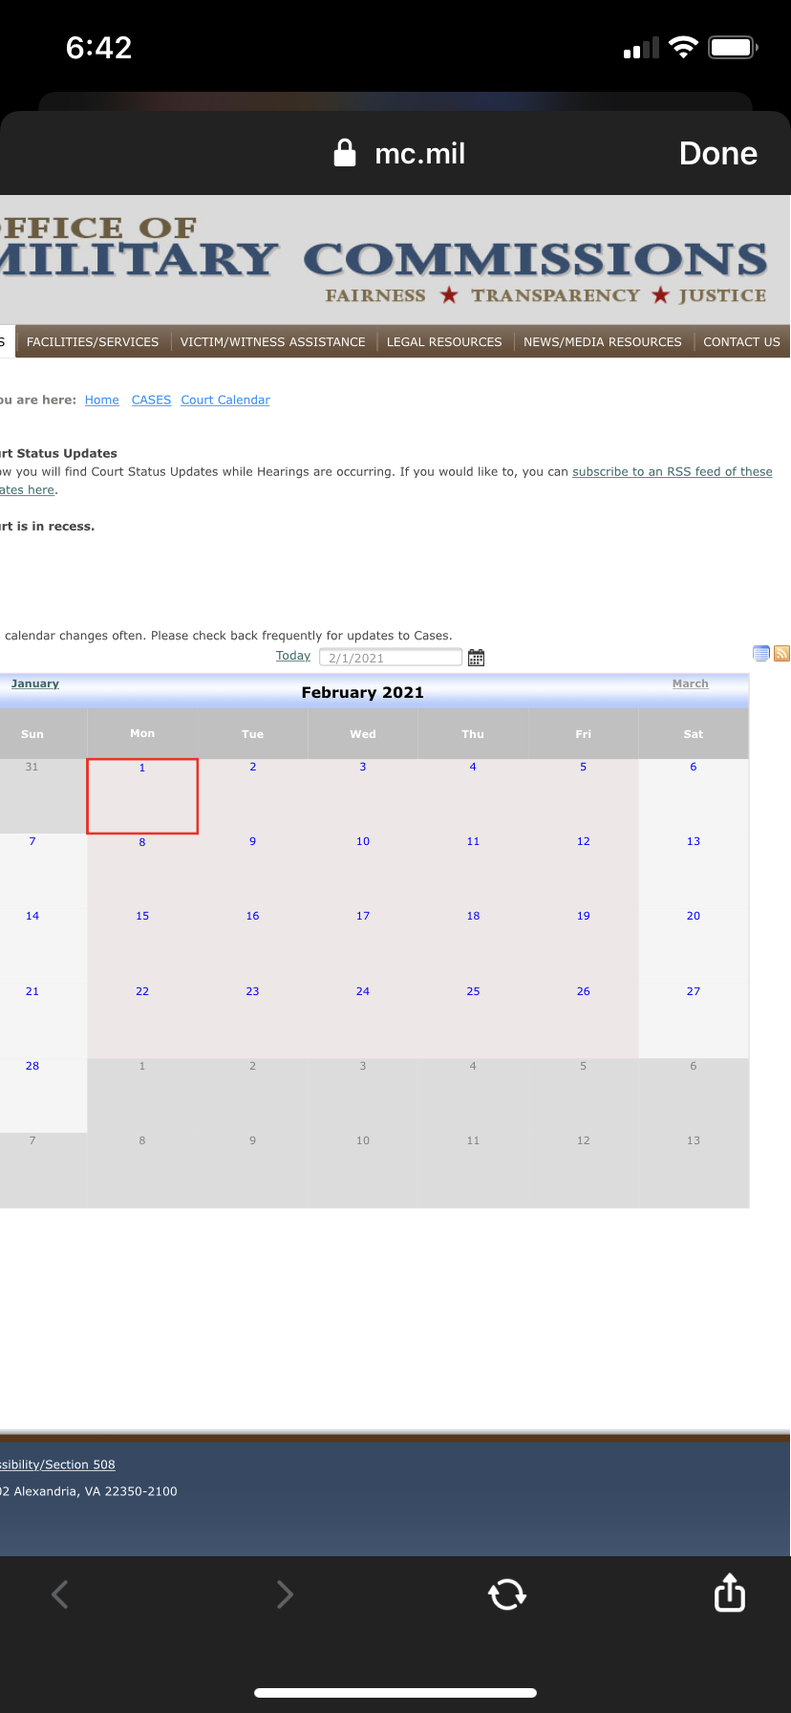Viewport: 791px width, 1713px height.
Task: Select February 22 in the calendar
Action: click(142, 991)
